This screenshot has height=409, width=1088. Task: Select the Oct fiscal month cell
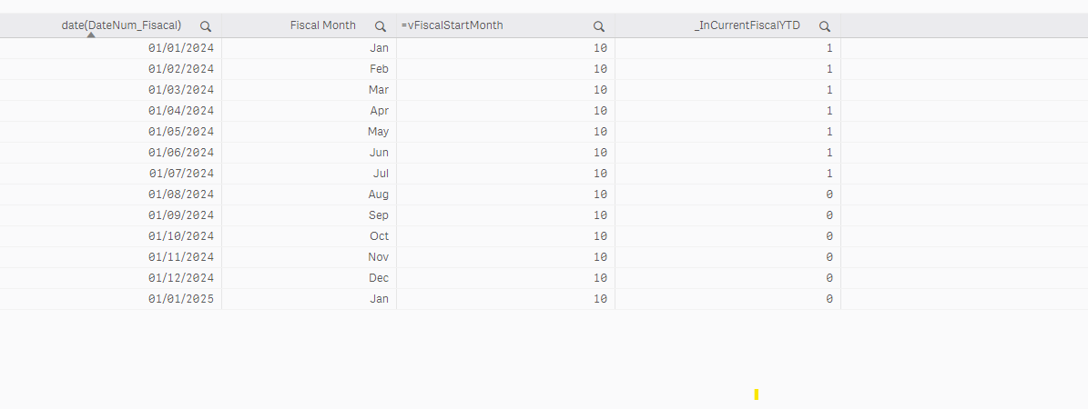pyautogui.click(x=379, y=236)
